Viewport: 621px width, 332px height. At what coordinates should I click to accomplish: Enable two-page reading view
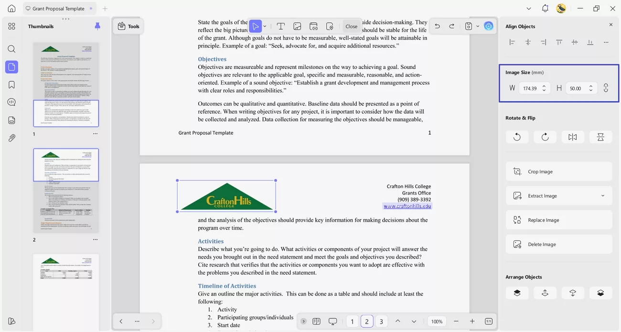(317, 321)
